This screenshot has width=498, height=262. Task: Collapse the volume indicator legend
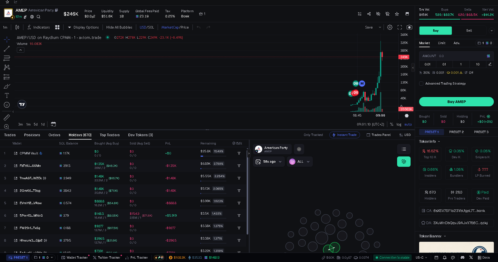pos(20,50)
